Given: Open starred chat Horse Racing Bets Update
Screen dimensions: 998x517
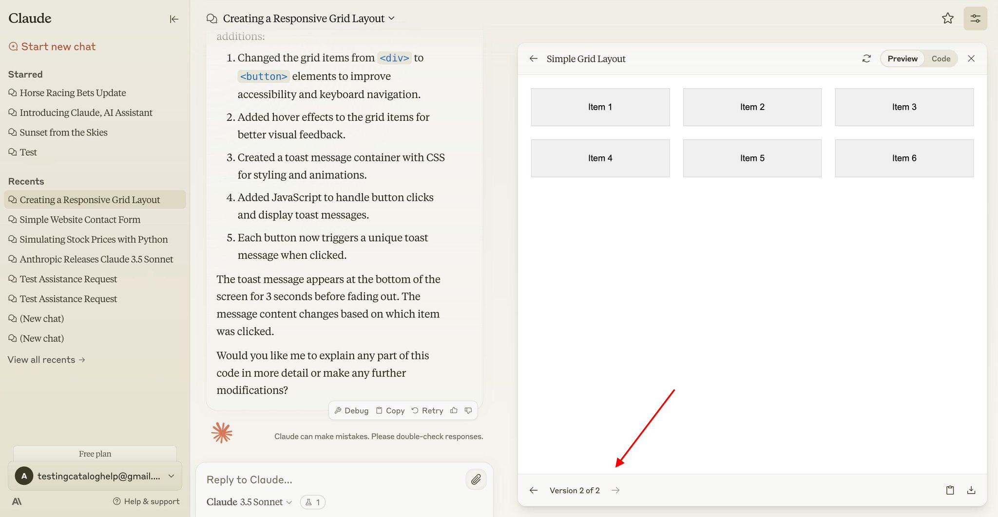Looking at the screenshot, I should (x=67, y=93).
